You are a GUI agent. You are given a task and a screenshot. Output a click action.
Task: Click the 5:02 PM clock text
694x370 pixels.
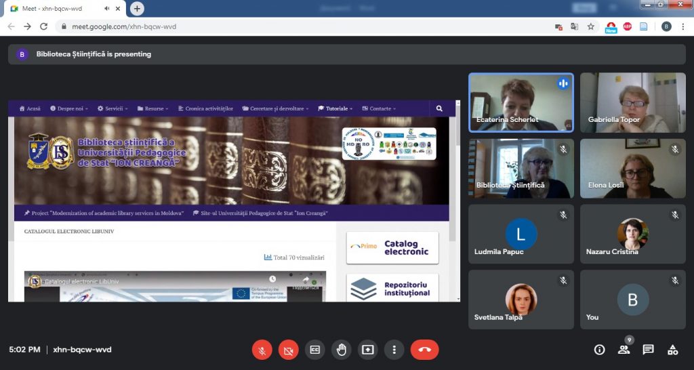[24, 350]
